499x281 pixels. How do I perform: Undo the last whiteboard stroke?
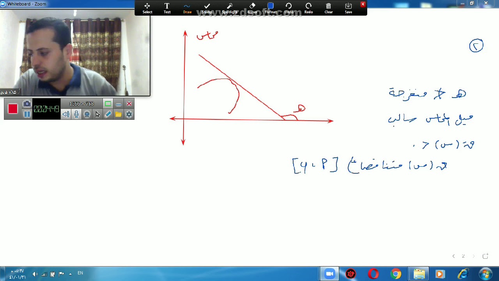[x=289, y=8]
